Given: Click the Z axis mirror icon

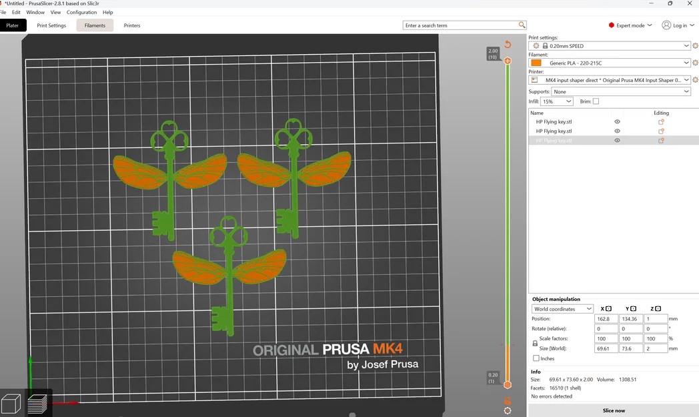Looking at the screenshot, I should (658, 309).
